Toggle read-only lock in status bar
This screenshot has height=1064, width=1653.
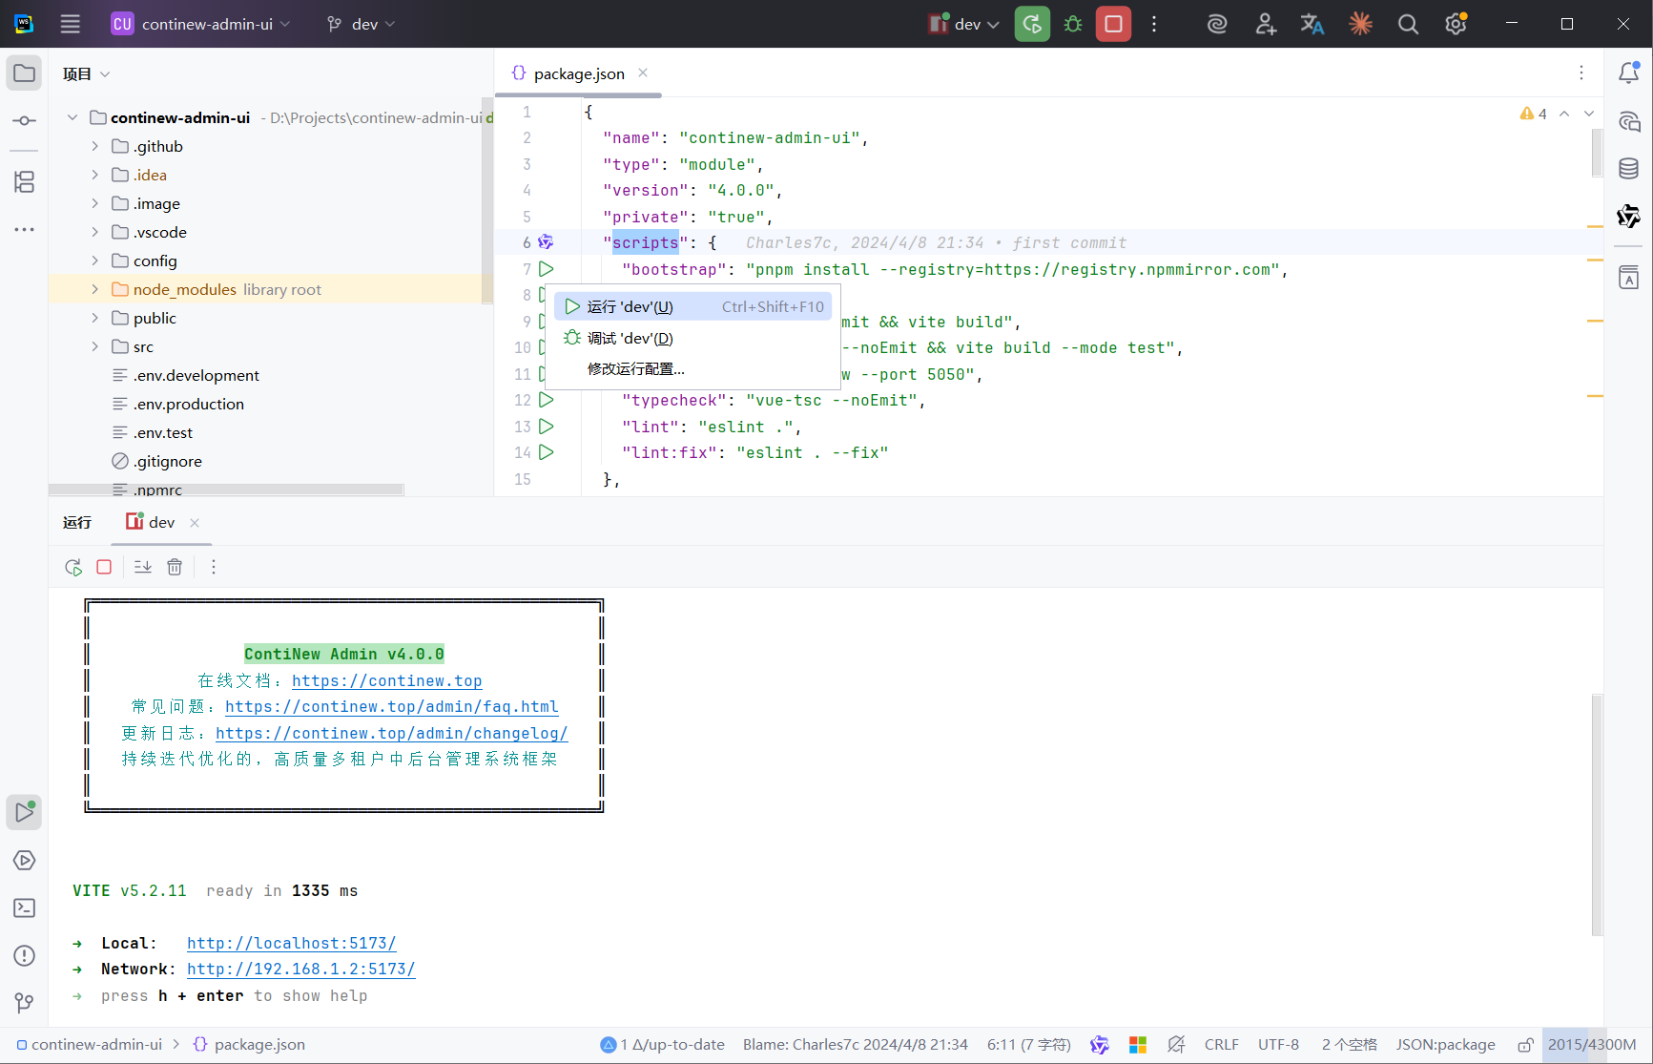coord(1525,1045)
